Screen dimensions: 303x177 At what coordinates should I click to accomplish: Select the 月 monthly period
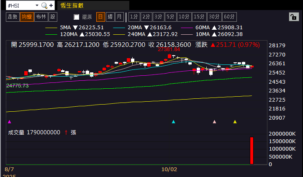[x=119, y=17]
